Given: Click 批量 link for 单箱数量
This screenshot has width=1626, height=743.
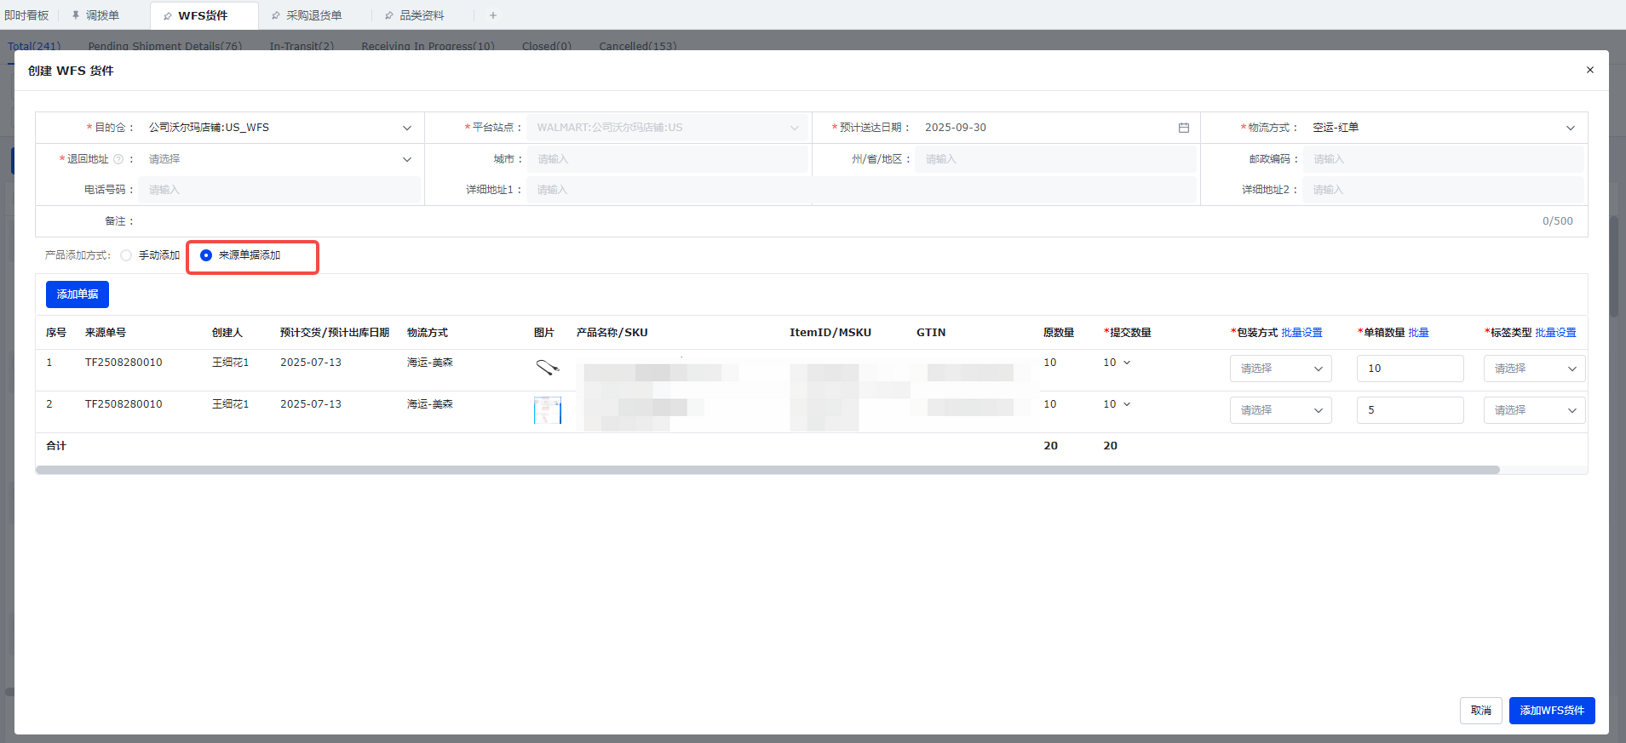Looking at the screenshot, I should point(1419,333).
